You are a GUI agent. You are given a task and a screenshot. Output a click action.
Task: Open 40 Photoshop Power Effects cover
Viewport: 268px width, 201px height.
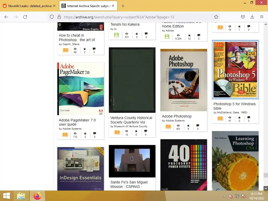coord(184,165)
